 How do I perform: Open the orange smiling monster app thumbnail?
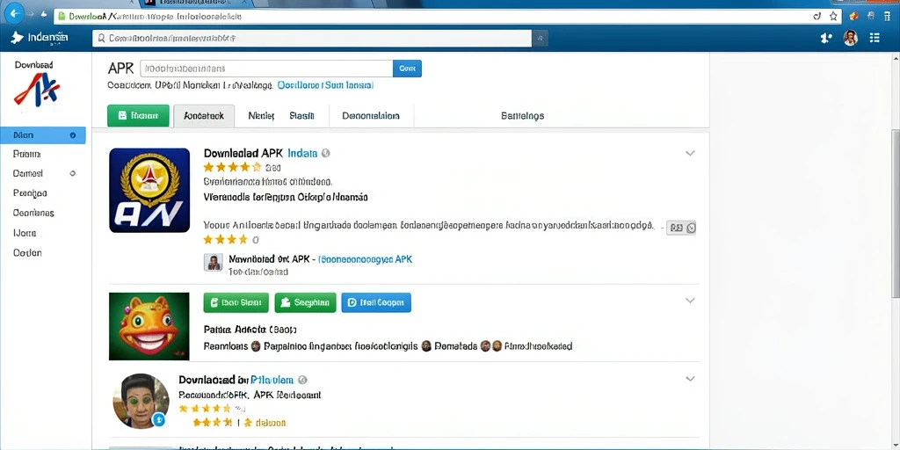click(149, 326)
